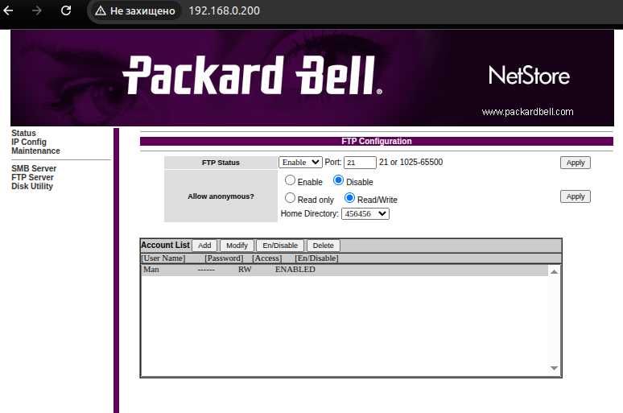Click the FTP Port input field
The height and width of the screenshot is (413, 623).
coord(360,162)
